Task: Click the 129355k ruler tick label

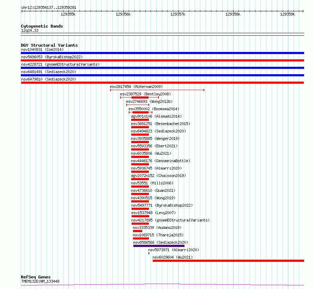Action: pyautogui.click(x=68, y=14)
